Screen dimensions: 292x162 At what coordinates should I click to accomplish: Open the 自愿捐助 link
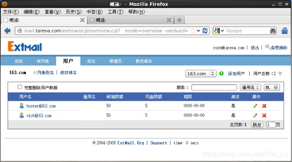click(x=279, y=48)
